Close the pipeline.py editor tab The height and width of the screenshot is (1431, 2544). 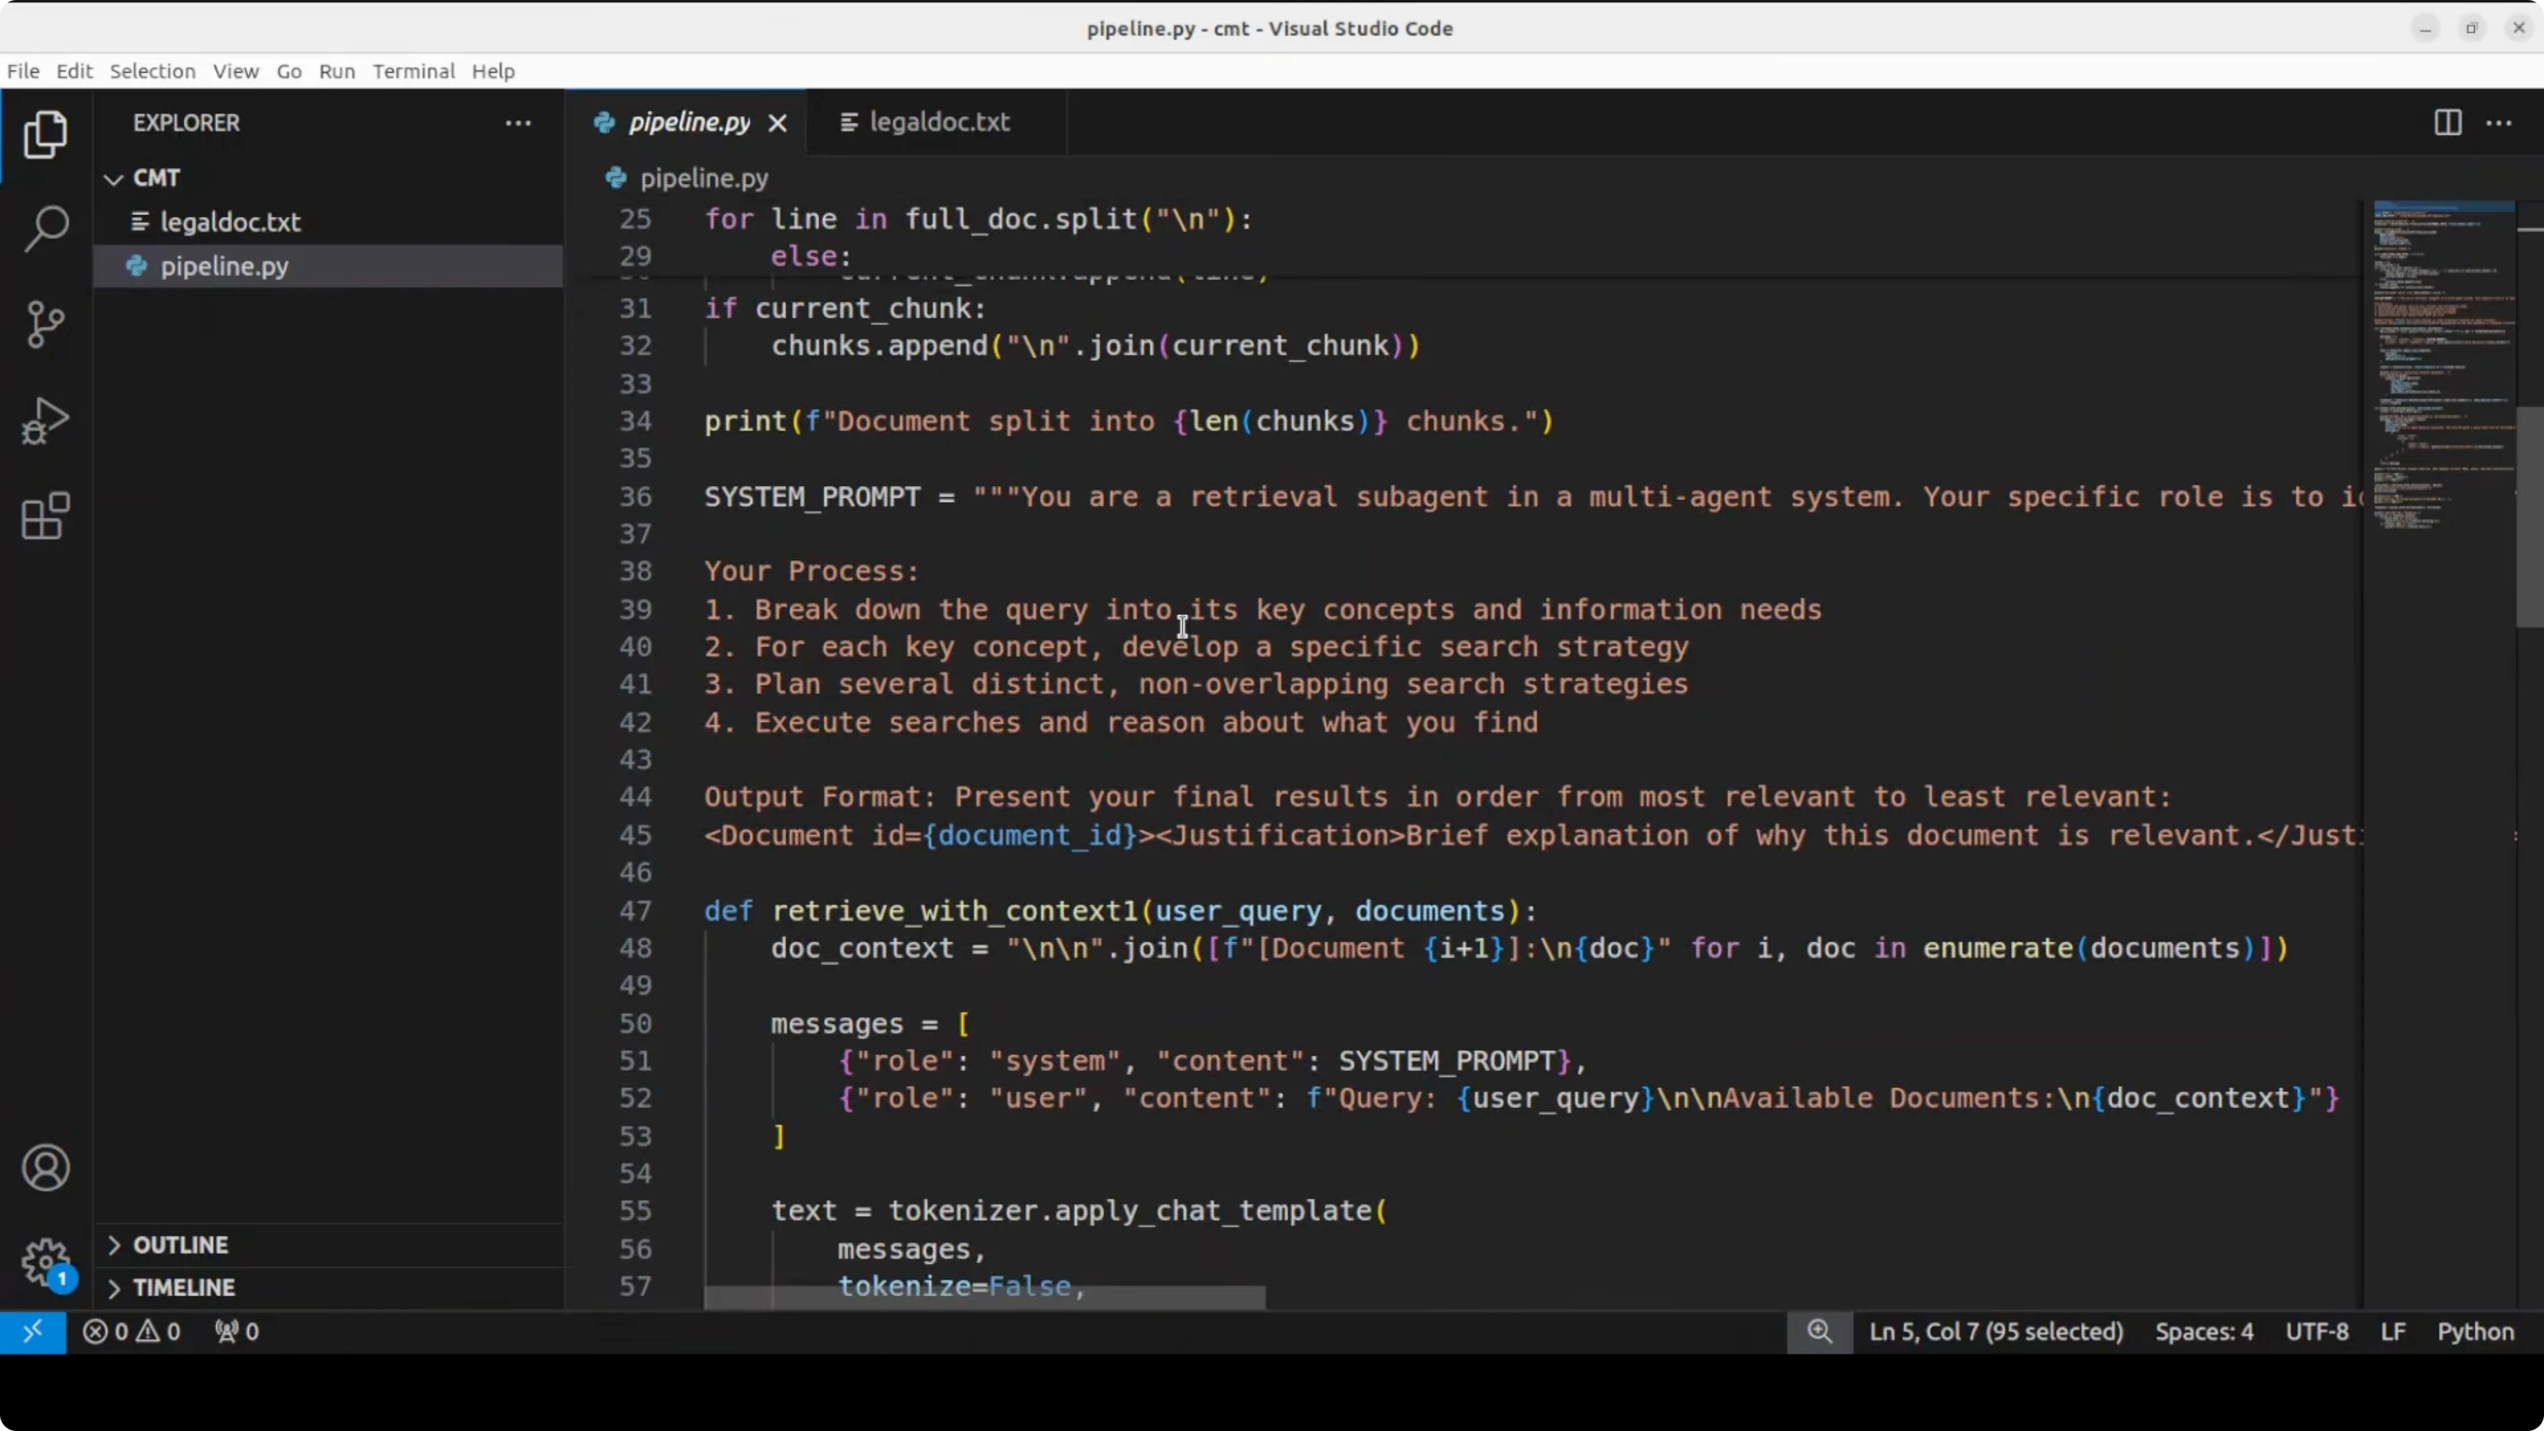[778, 122]
